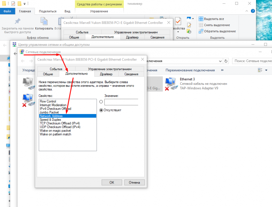Image resolution: width=272 pixels, height=207 pixels.
Task: Click the back navigation arrow in Сетевые подключения
Action: [22, 61]
